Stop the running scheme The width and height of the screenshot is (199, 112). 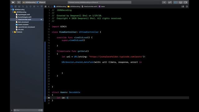19,2
